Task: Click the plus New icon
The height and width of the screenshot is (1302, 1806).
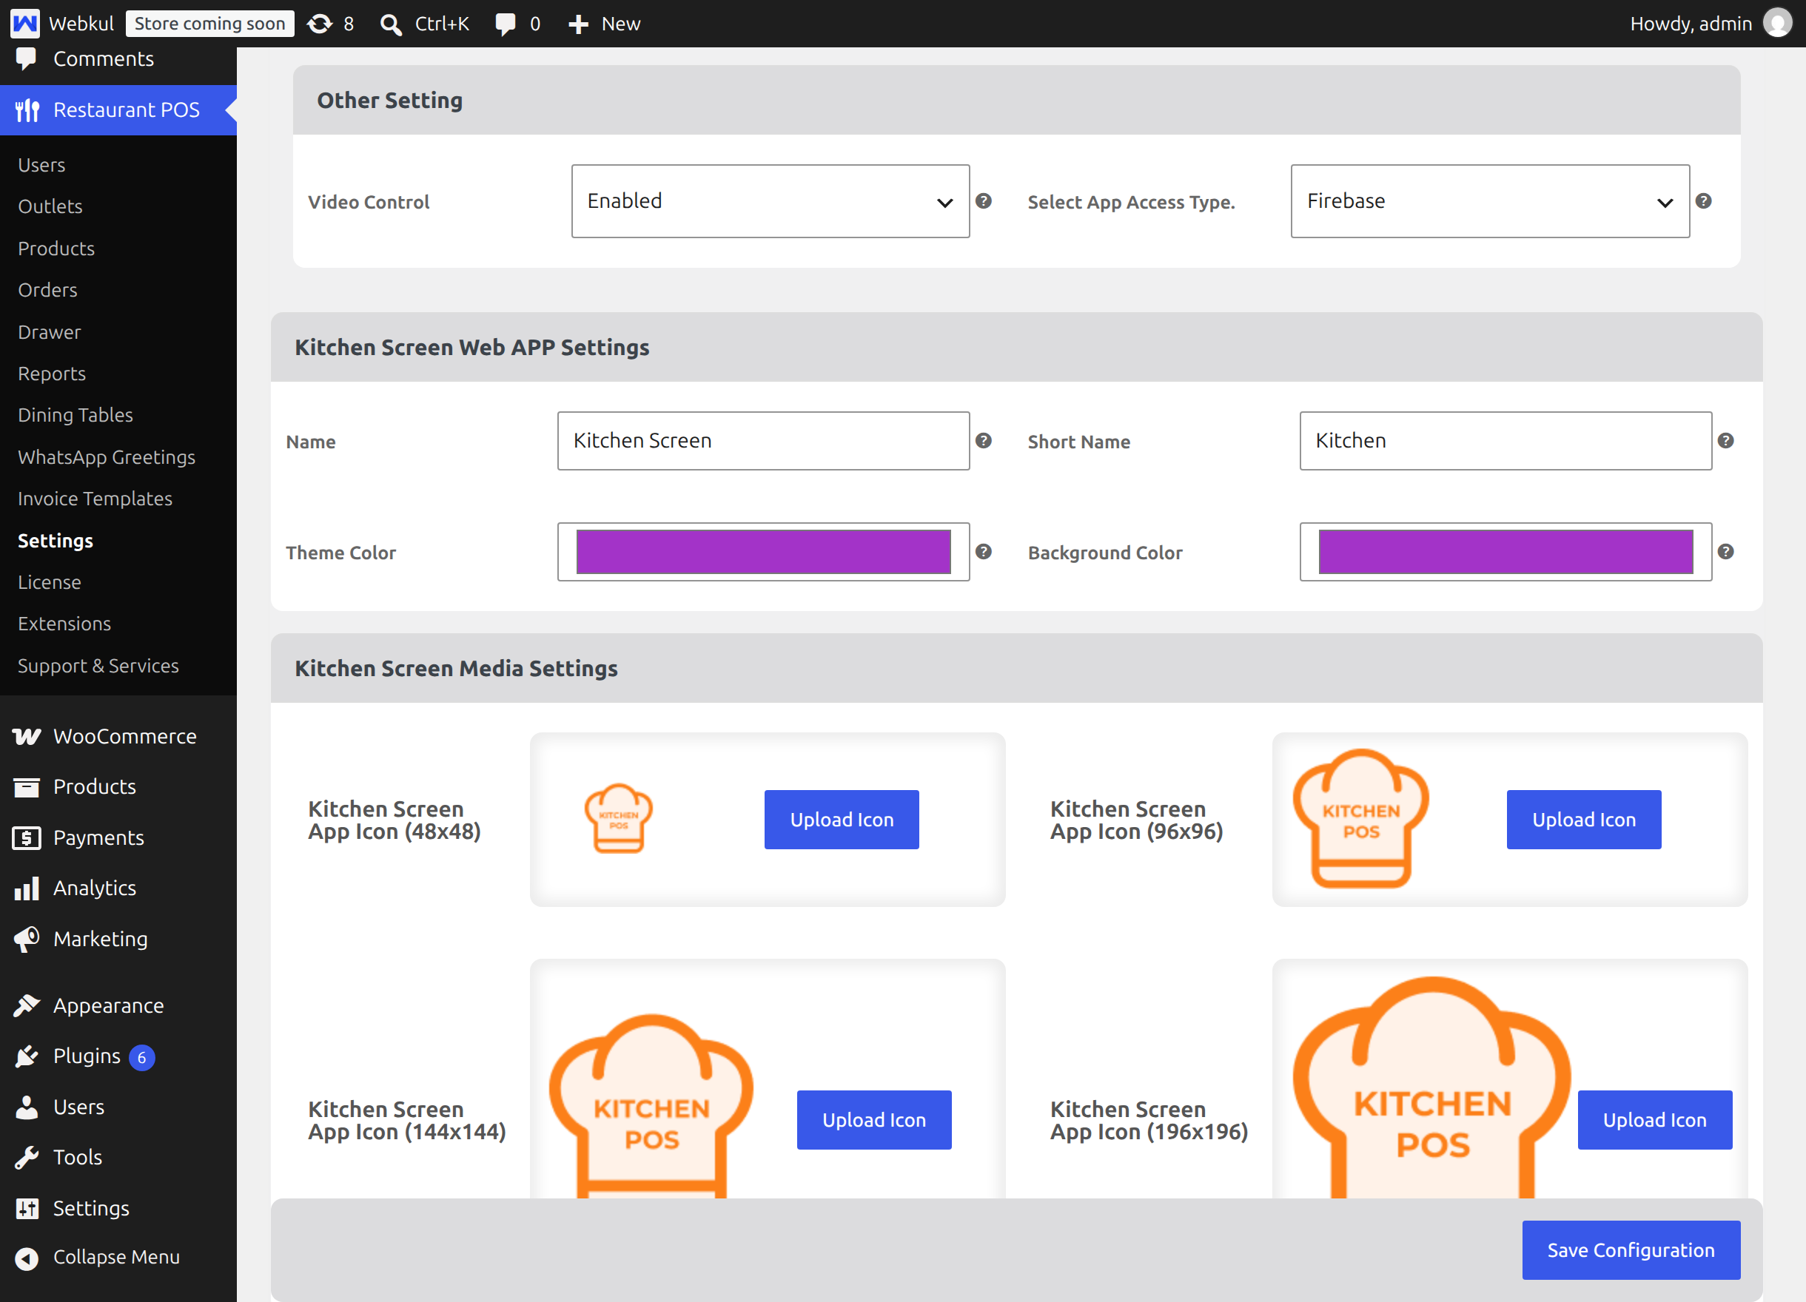Action: tap(578, 24)
